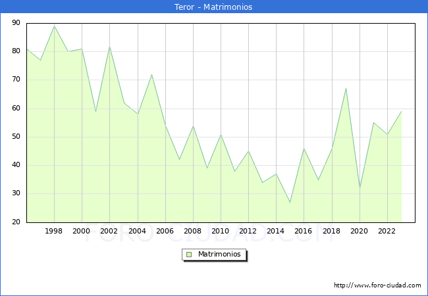Click the 50 y-axis label
Viewport: 428px width, 296px height.
click(16, 137)
